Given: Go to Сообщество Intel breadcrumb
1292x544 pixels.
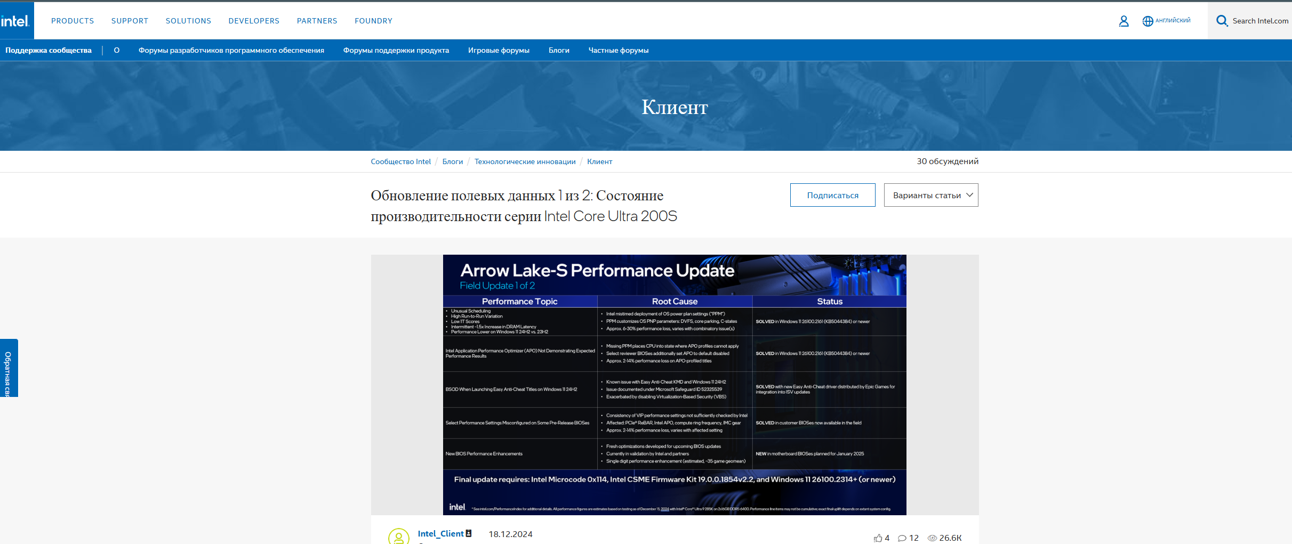Looking at the screenshot, I should click(401, 161).
